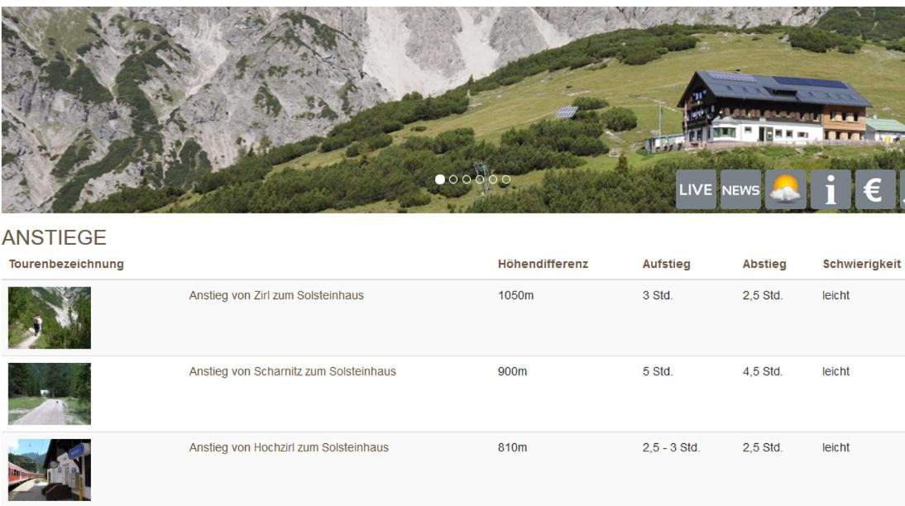Select the third slideshow dot

pos(467,179)
